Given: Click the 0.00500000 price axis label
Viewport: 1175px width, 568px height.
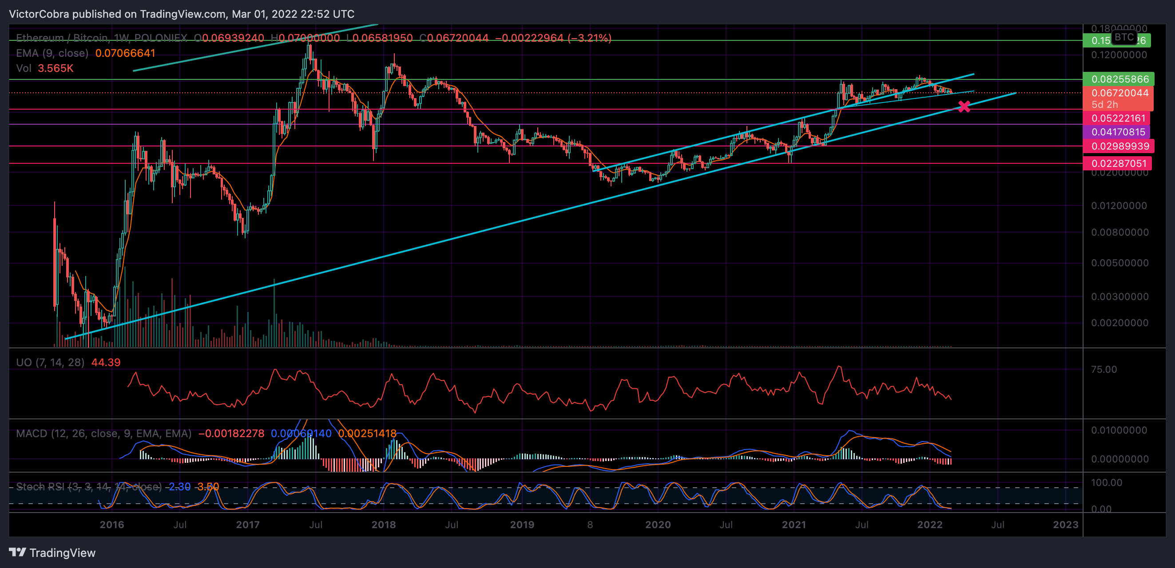Looking at the screenshot, I should [1120, 263].
